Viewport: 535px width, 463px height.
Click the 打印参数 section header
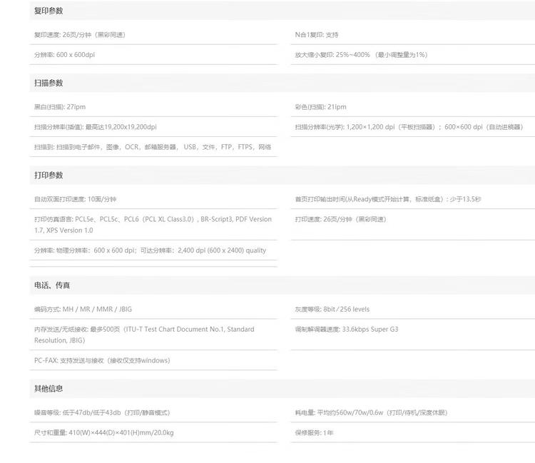pos(49,175)
